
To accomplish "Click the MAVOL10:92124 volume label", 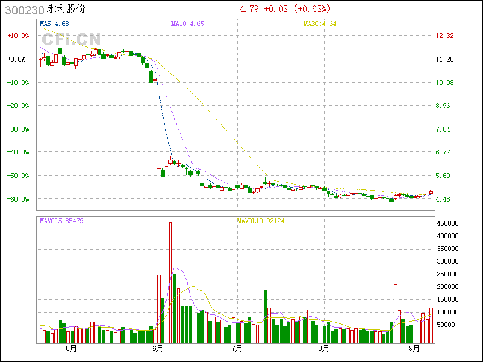I will pyautogui.click(x=260, y=221).
